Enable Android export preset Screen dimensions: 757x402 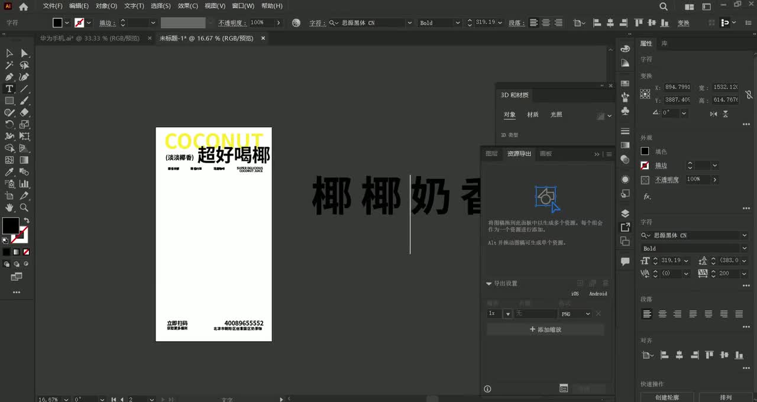pyautogui.click(x=598, y=294)
